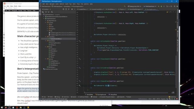Viewport: 194px width, 109px height.
Task: Expand the Fonts folder in solution tree
Action: point(47,27)
